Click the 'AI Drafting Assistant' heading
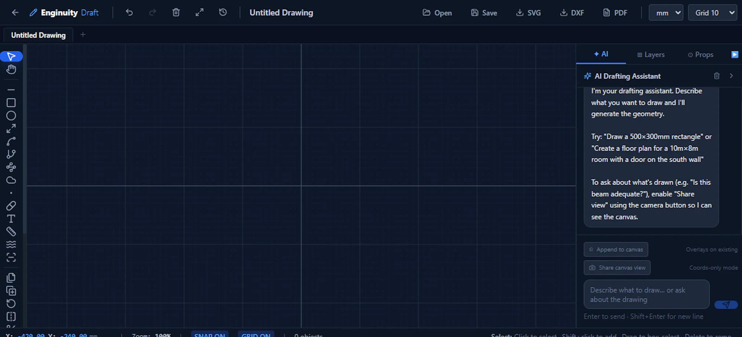Image resolution: width=742 pixels, height=337 pixels. pos(627,76)
